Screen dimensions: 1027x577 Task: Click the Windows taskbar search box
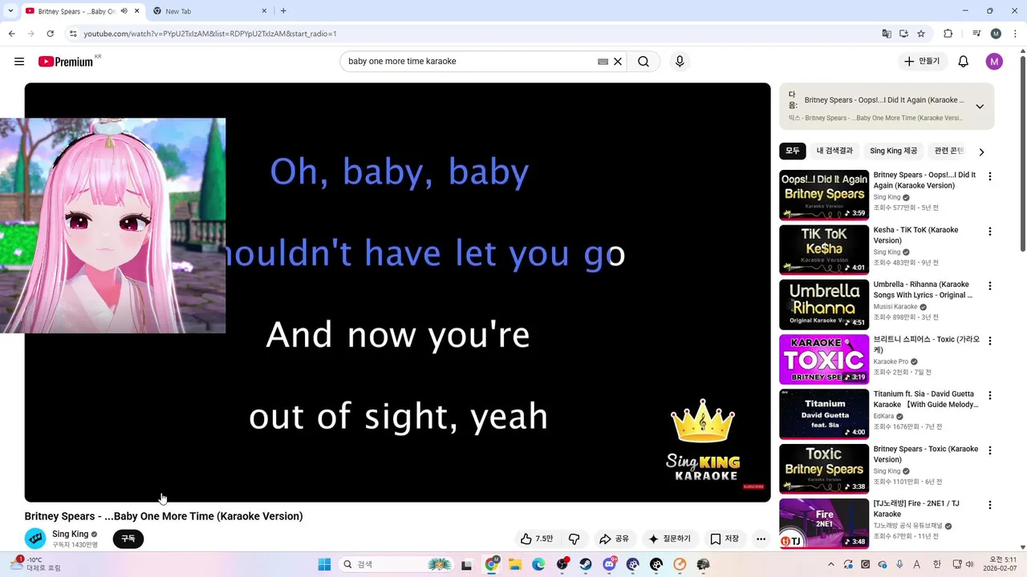[x=397, y=564]
